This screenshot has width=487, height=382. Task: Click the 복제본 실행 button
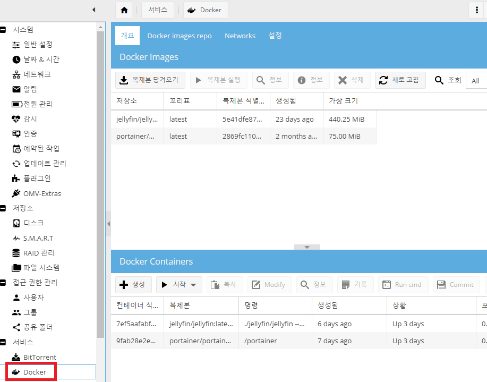[x=219, y=80]
